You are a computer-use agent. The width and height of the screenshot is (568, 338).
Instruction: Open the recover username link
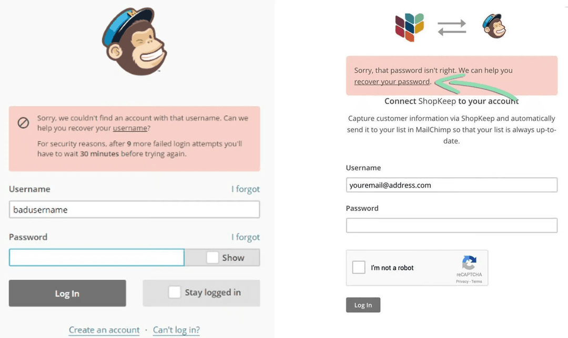tap(130, 128)
